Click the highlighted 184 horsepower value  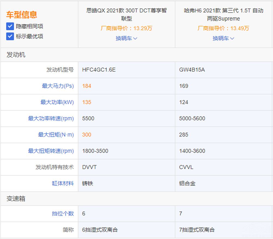coord(87,86)
